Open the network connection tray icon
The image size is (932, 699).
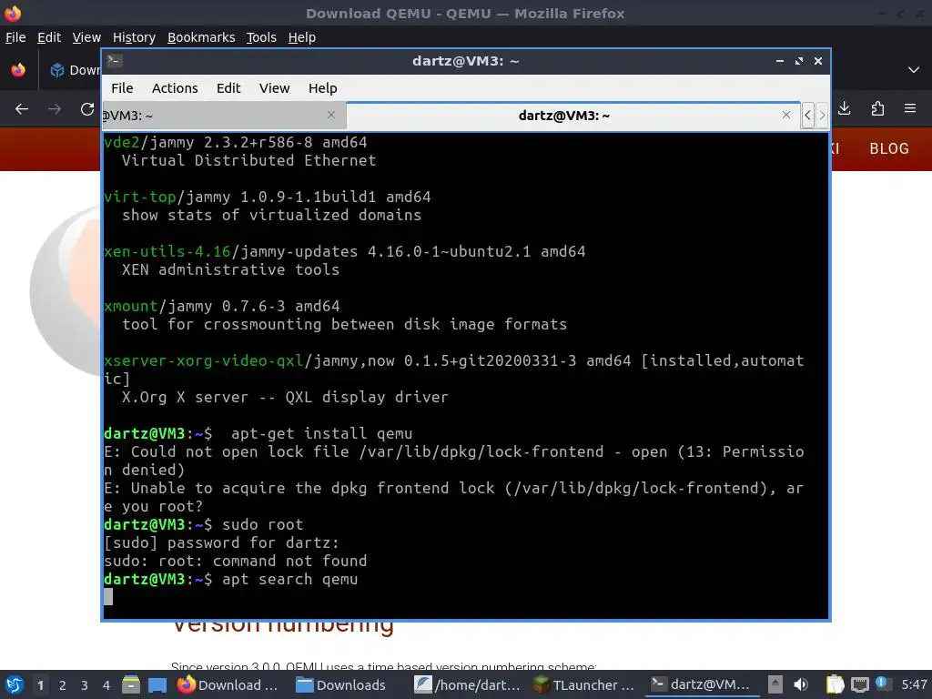(x=859, y=684)
